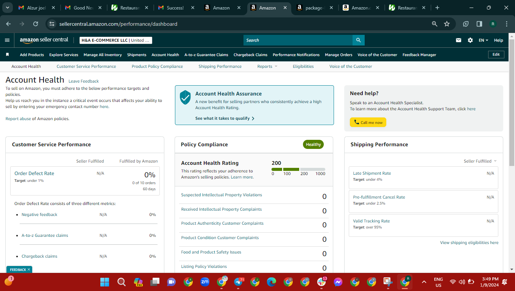Bookmark this page with the star icon
The image size is (515, 291).
pyautogui.click(x=447, y=24)
